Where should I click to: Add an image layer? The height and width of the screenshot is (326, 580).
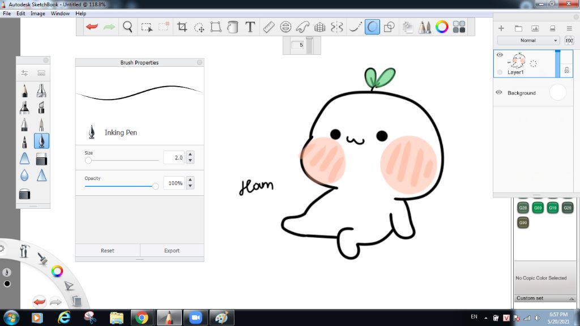[535, 28]
